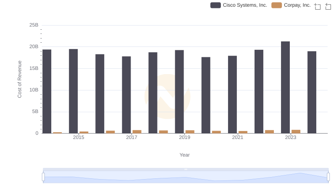Click the Cisco bar for 2015
This screenshot has height=193, width=336.
tap(73, 91)
